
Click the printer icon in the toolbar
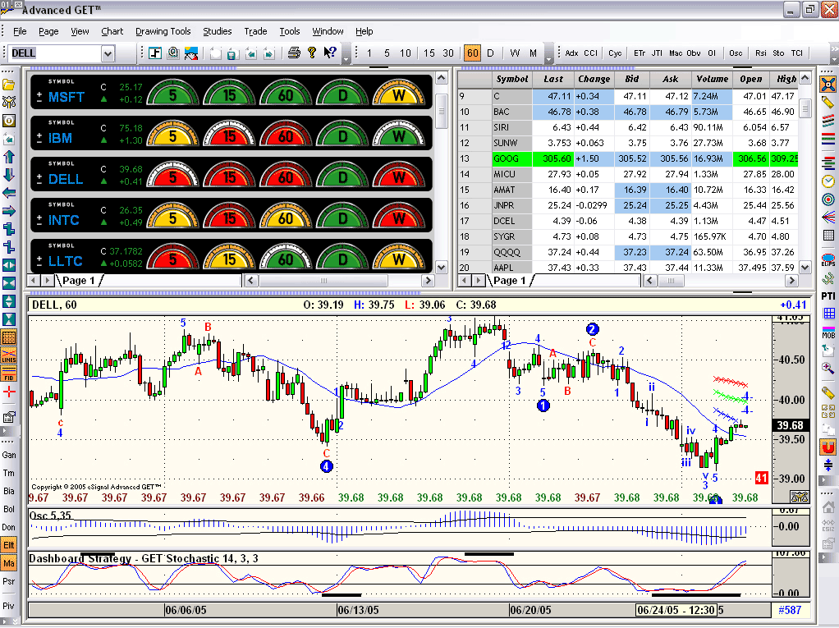tap(293, 53)
